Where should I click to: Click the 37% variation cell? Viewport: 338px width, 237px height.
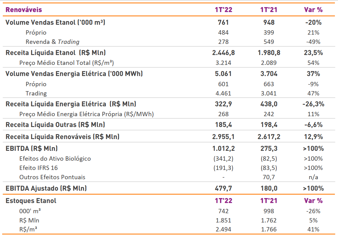(x=313, y=74)
